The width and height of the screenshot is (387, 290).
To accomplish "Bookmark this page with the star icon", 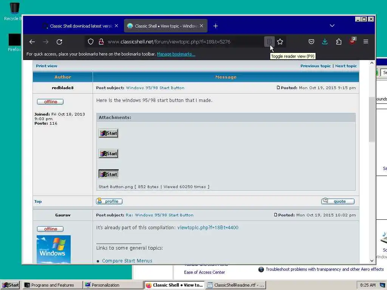I will coord(280,42).
